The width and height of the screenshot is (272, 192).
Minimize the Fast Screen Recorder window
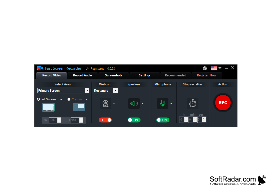(226, 69)
